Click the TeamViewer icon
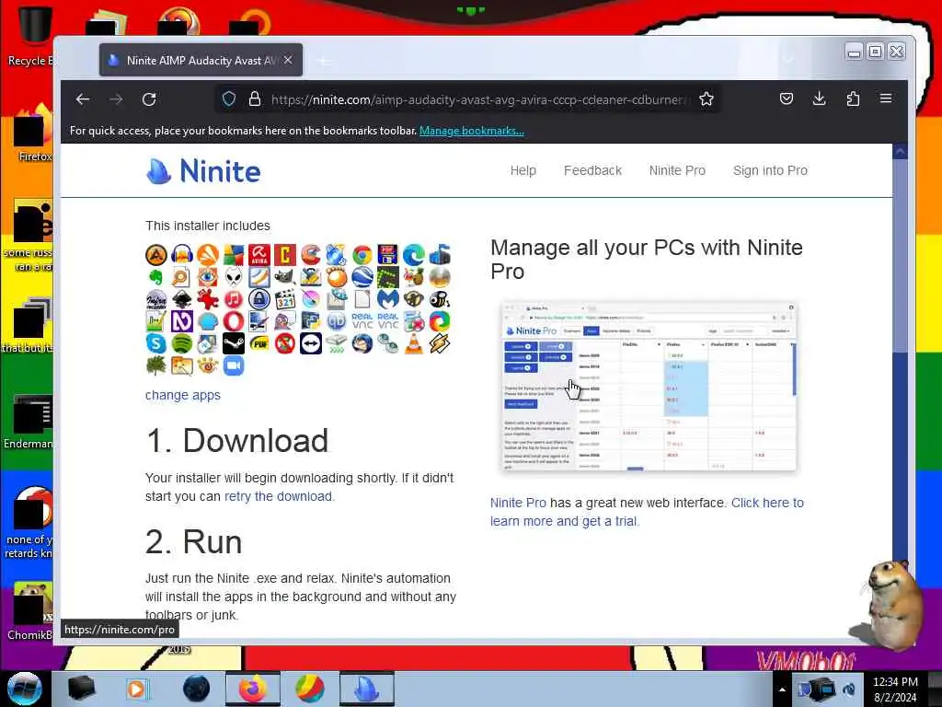Image resolution: width=942 pixels, height=707 pixels. 311,343
